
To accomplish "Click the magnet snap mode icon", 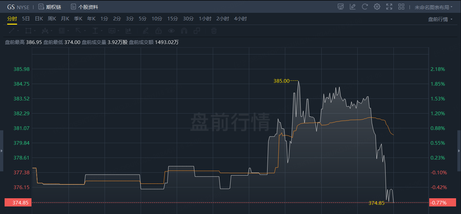I will click(x=184, y=31).
